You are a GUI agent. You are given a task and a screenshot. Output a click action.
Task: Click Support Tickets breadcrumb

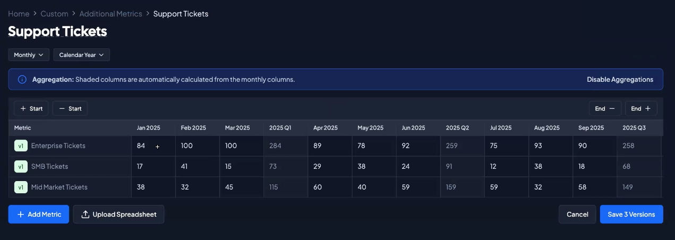click(181, 14)
